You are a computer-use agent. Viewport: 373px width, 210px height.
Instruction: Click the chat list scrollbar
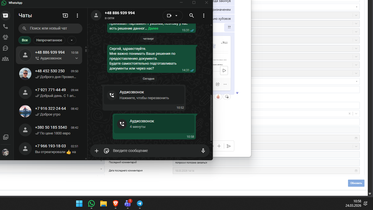click(x=86, y=50)
